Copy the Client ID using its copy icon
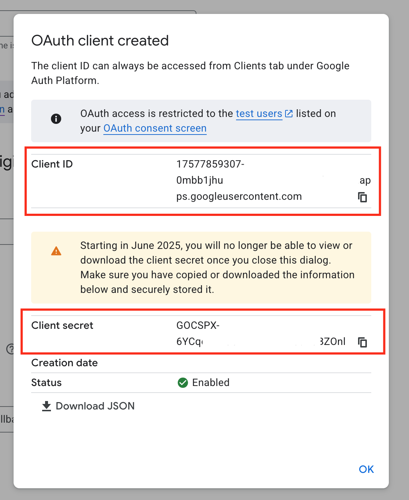The image size is (409, 500). [x=362, y=197]
